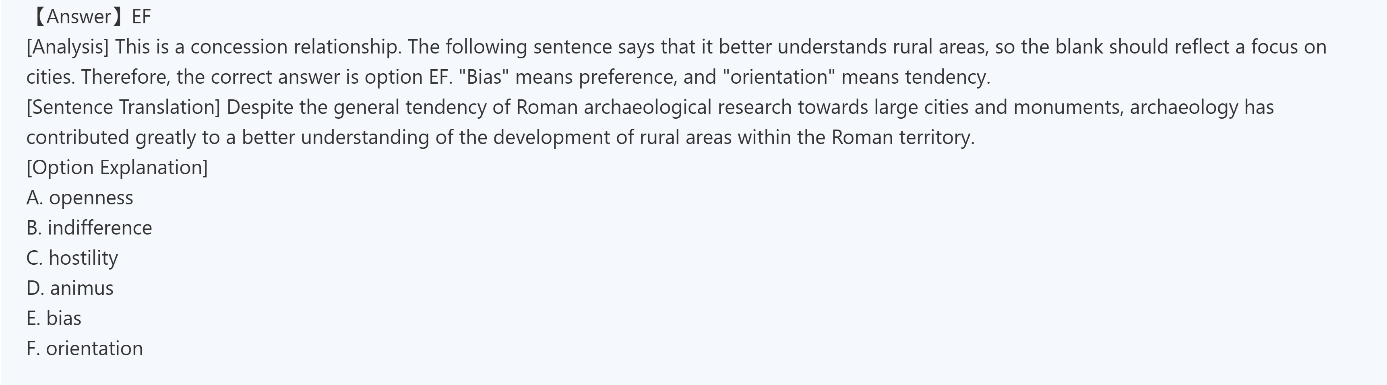
Task: Click the [Option Explanation] heading
Action: click(x=117, y=167)
